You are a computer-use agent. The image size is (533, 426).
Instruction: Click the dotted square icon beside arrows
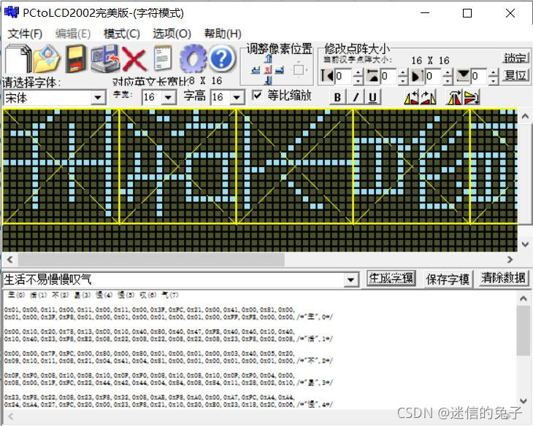pos(299,70)
